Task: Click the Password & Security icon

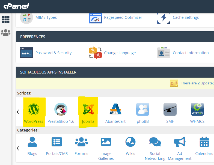Action: 26,53
